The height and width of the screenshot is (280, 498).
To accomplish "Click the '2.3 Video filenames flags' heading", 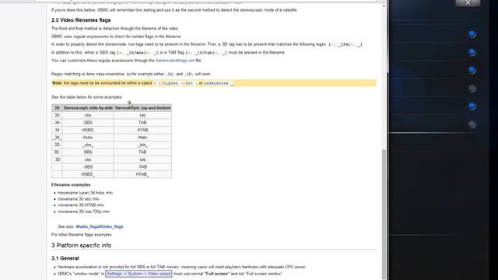I will click(81, 20).
